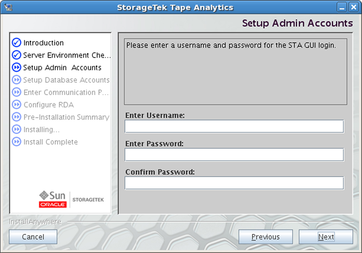Click the Configure RDA step icon
This screenshot has width=362, height=253.
pyautogui.click(x=17, y=105)
